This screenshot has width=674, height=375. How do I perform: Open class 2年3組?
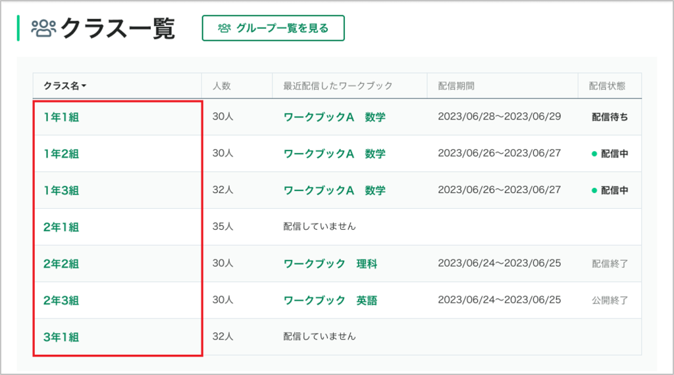pyautogui.click(x=61, y=300)
